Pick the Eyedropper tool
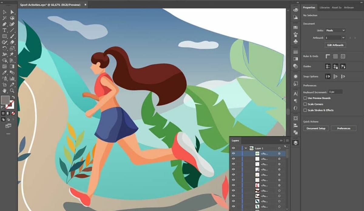The width and height of the screenshot is (364, 211). pos(5,73)
